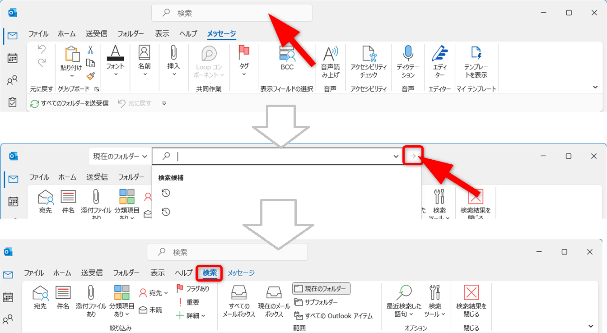
Task: Click すべてのフォルダーを送受信 button
Action: click(70, 103)
